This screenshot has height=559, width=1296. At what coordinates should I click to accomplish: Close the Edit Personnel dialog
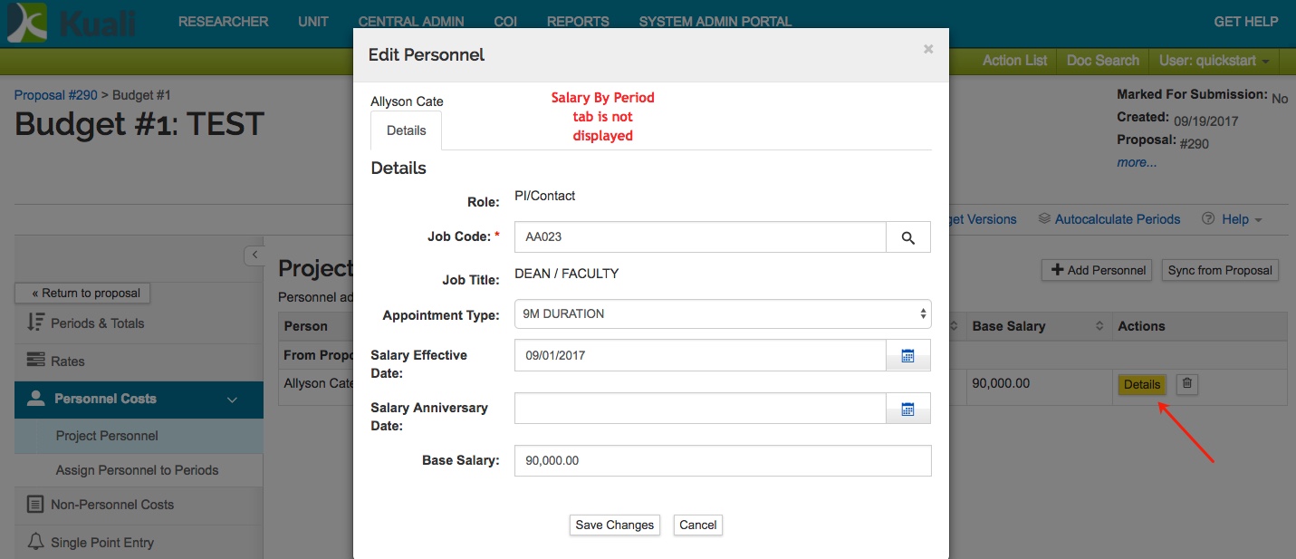928,50
